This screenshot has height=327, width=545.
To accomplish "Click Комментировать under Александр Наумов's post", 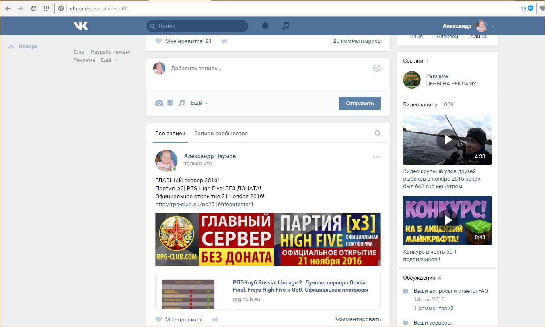I will pos(358,319).
